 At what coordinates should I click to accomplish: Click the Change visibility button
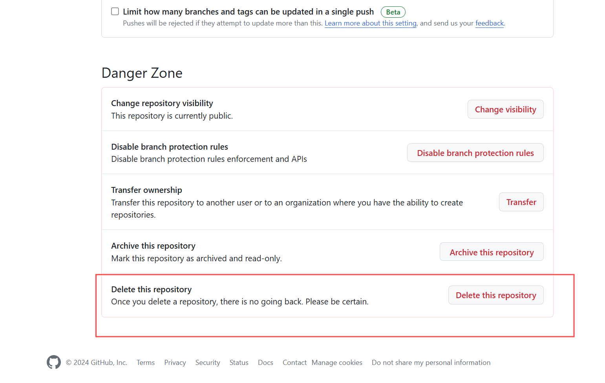(x=505, y=109)
